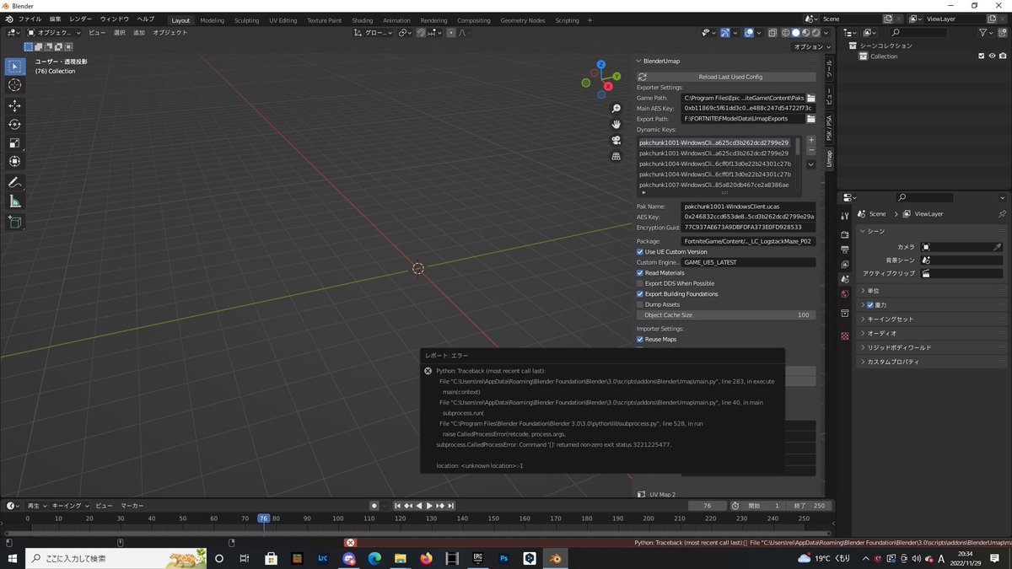
Task: Open the viewport 追加 menu
Action: pyautogui.click(x=138, y=33)
